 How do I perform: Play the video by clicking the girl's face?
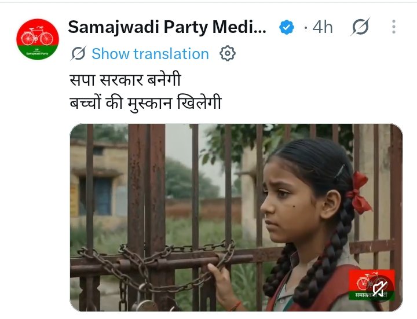pyautogui.click(x=288, y=202)
